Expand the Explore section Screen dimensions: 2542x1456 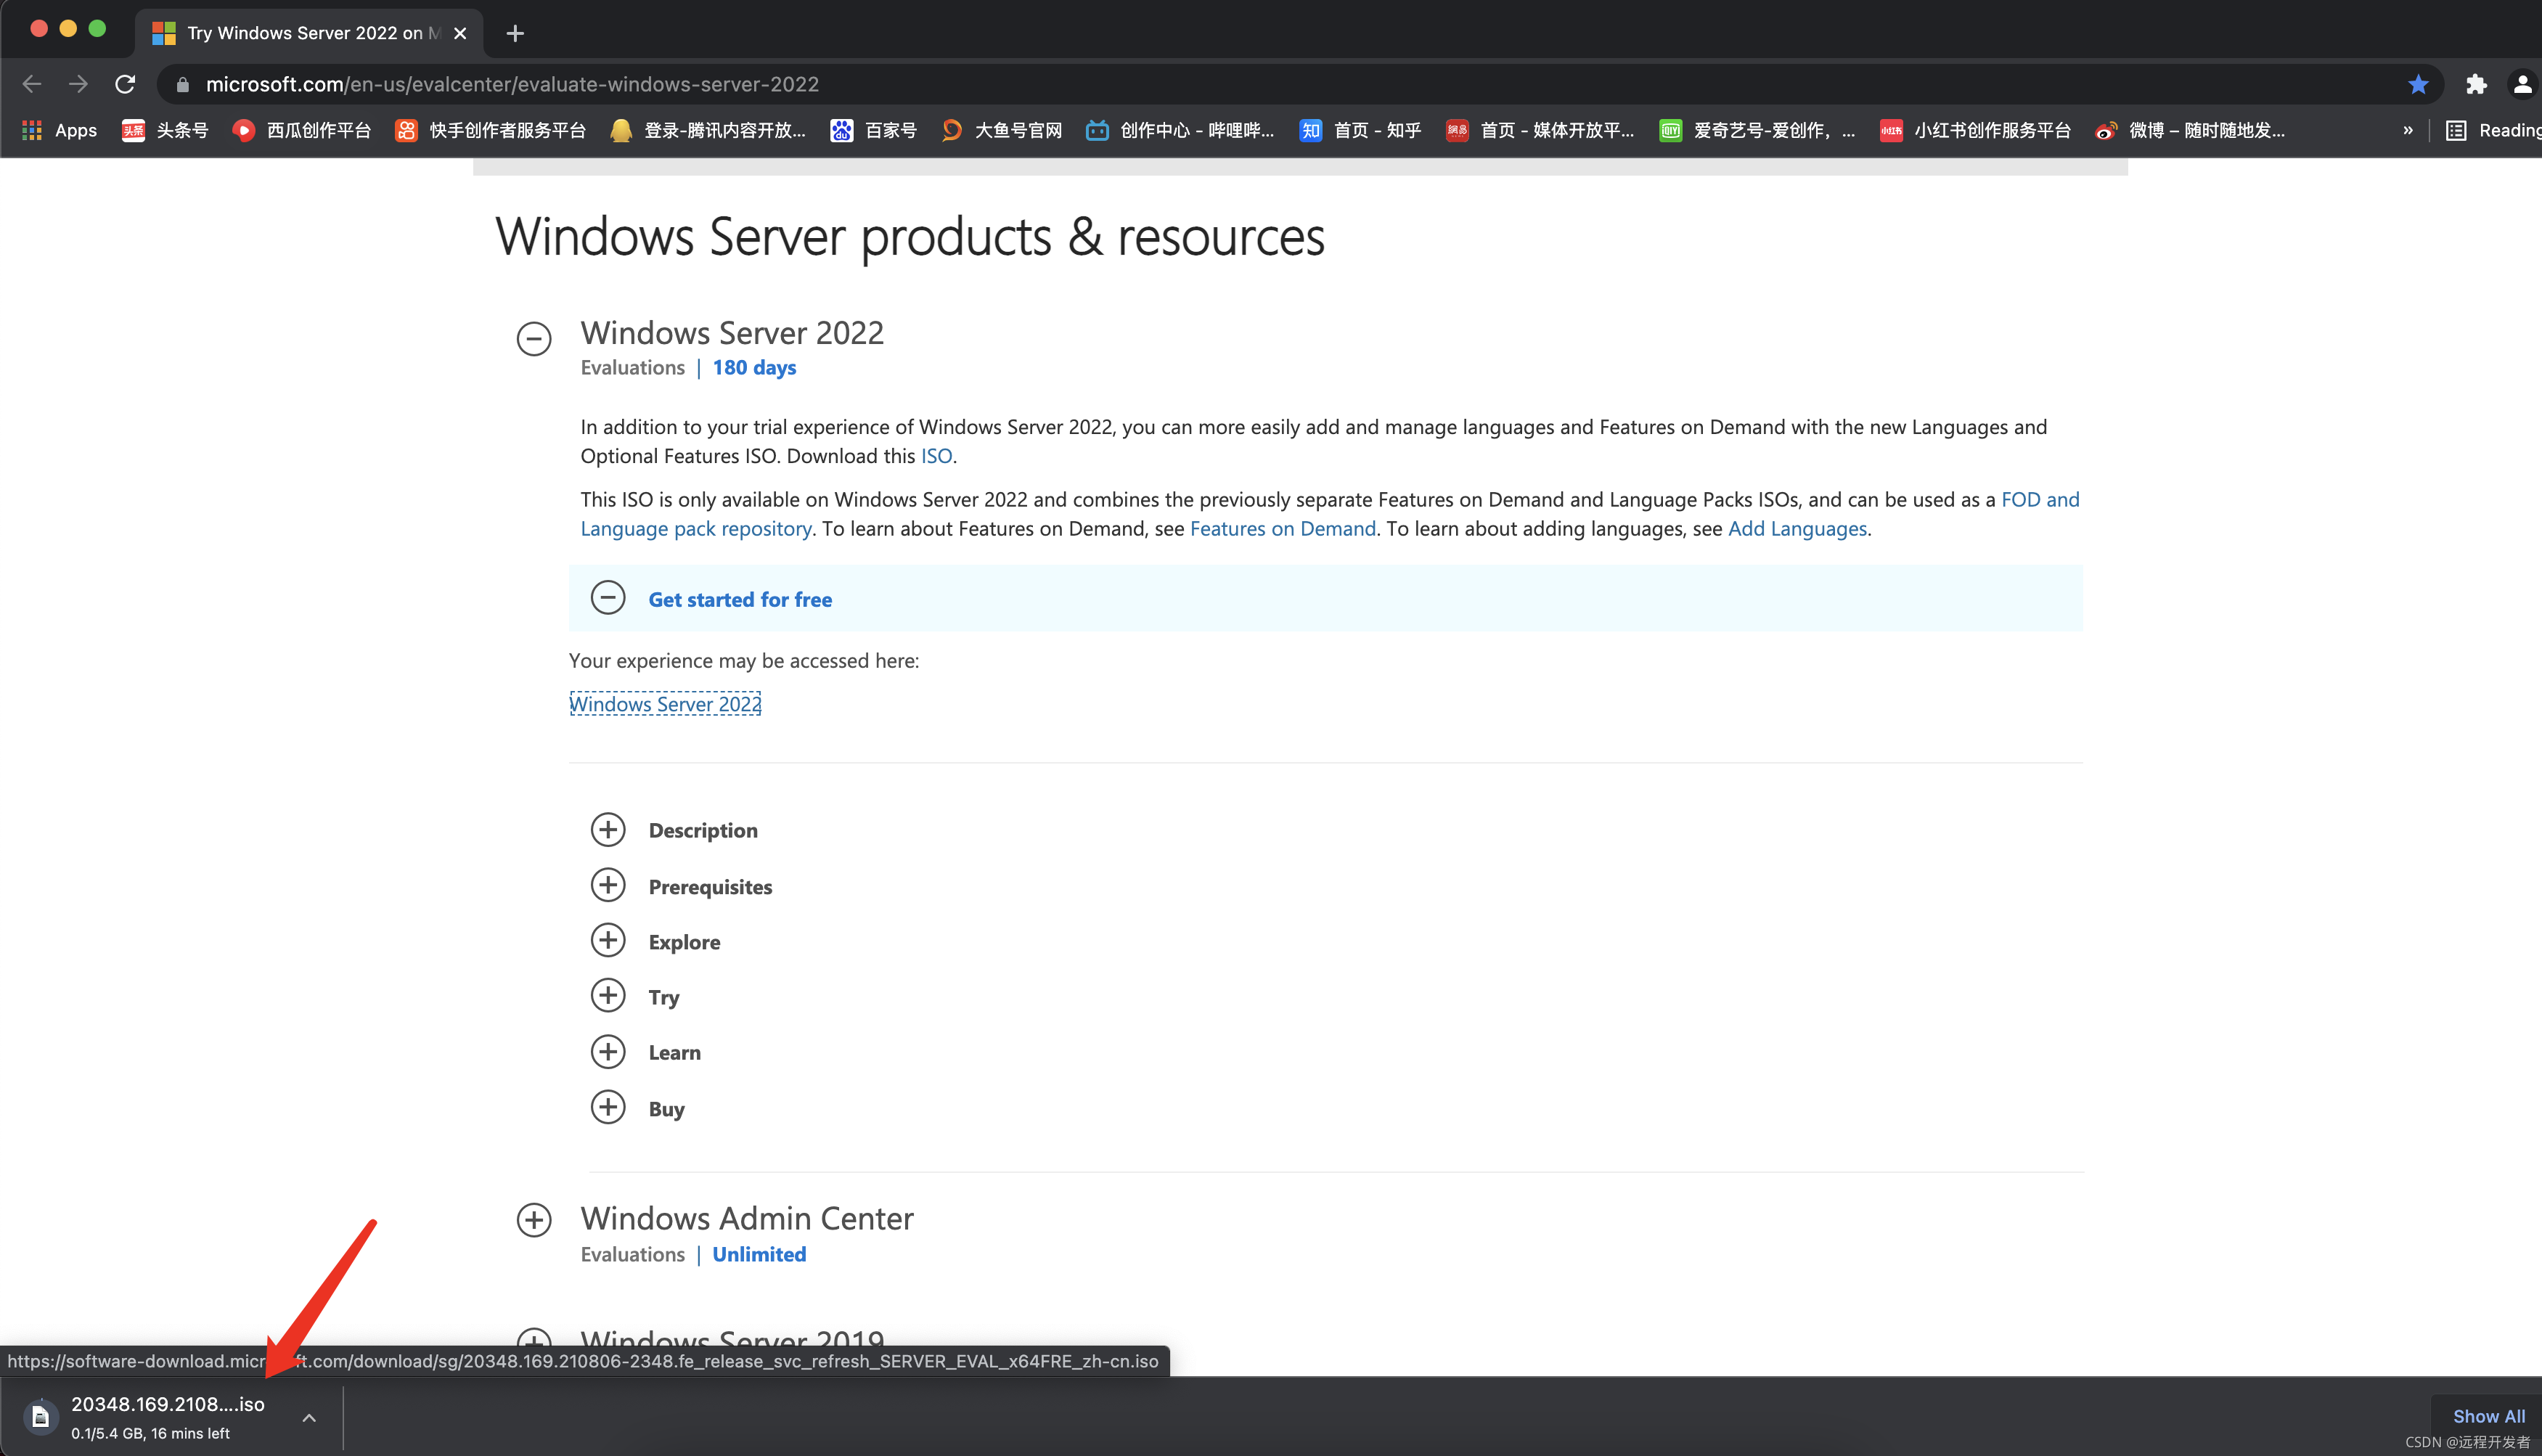pyautogui.click(x=608, y=940)
